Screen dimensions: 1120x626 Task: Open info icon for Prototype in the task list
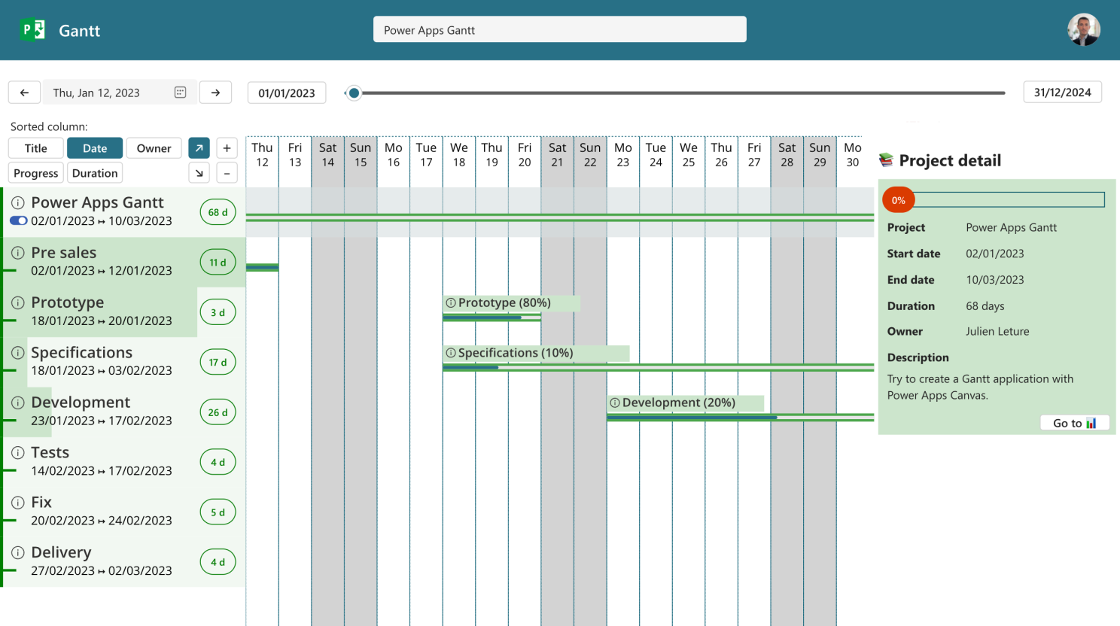[18, 302]
